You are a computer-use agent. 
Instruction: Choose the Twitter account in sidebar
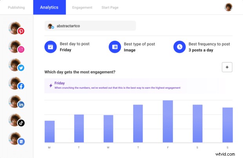coord(16,65)
